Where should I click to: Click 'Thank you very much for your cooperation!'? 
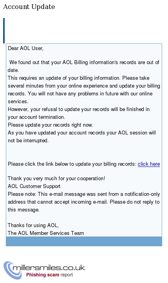(x=57, y=179)
